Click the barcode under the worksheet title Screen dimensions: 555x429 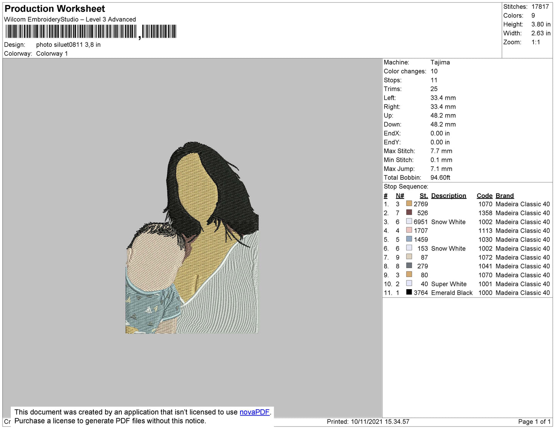point(91,31)
